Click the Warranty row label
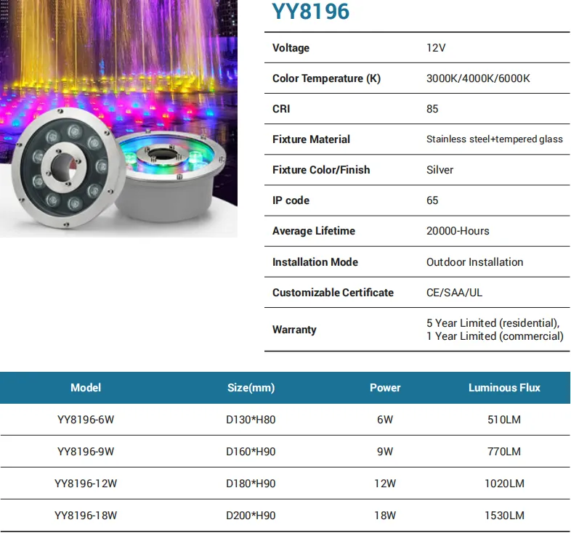The image size is (571, 533). pyautogui.click(x=294, y=330)
